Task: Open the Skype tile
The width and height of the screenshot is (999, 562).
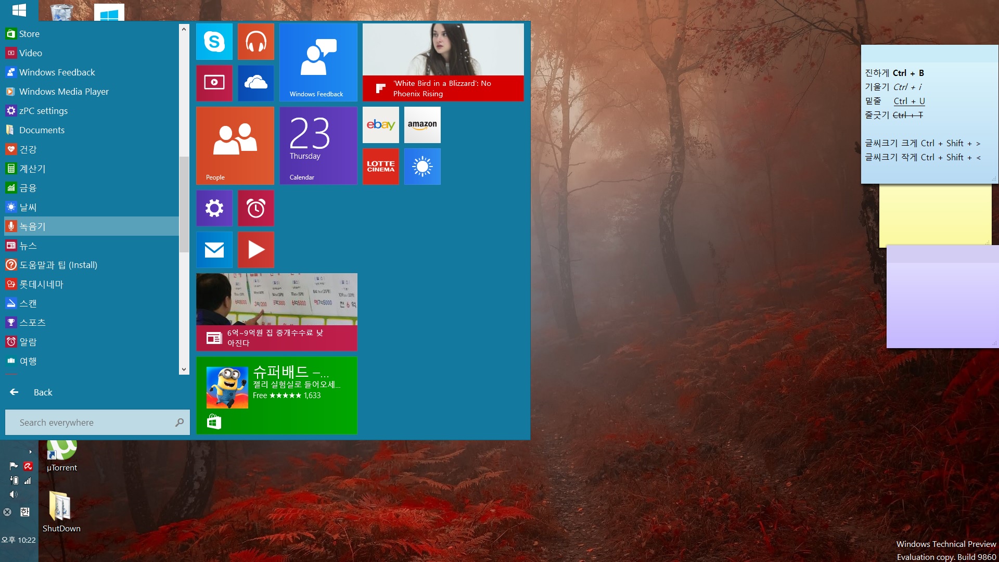Action: tap(214, 42)
